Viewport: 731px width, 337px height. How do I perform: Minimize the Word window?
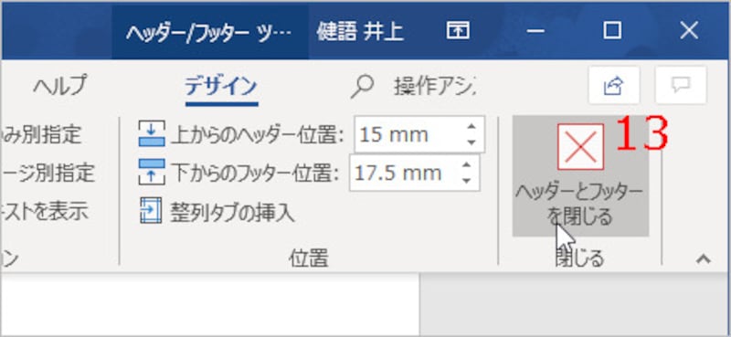(536, 31)
